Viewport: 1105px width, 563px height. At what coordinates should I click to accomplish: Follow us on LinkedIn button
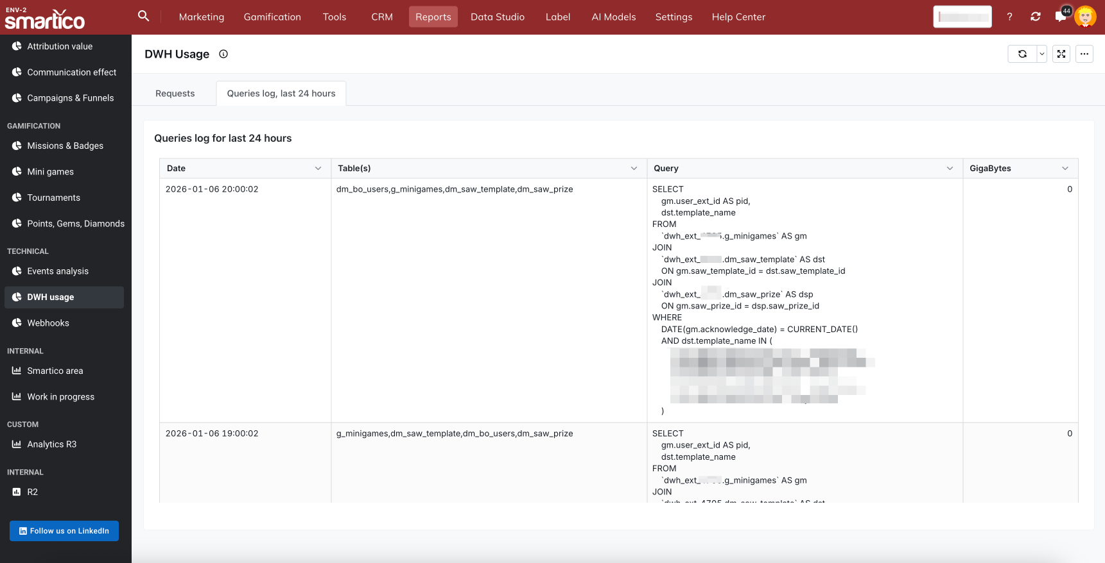[64, 531]
